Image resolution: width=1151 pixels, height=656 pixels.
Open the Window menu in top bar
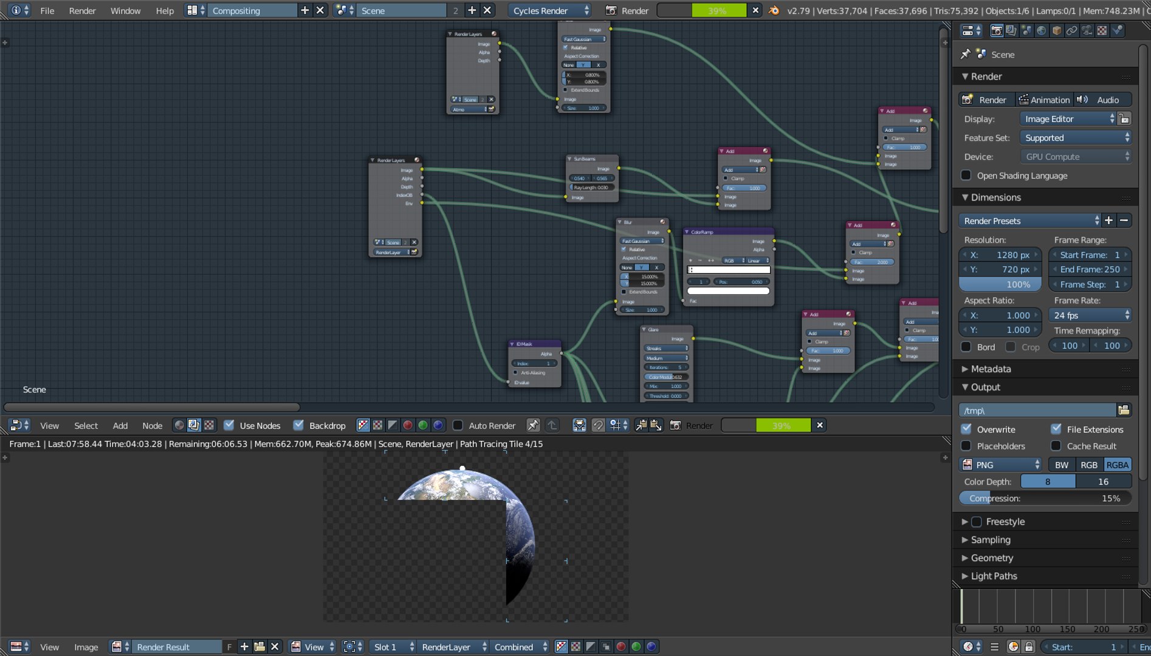point(125,10)
